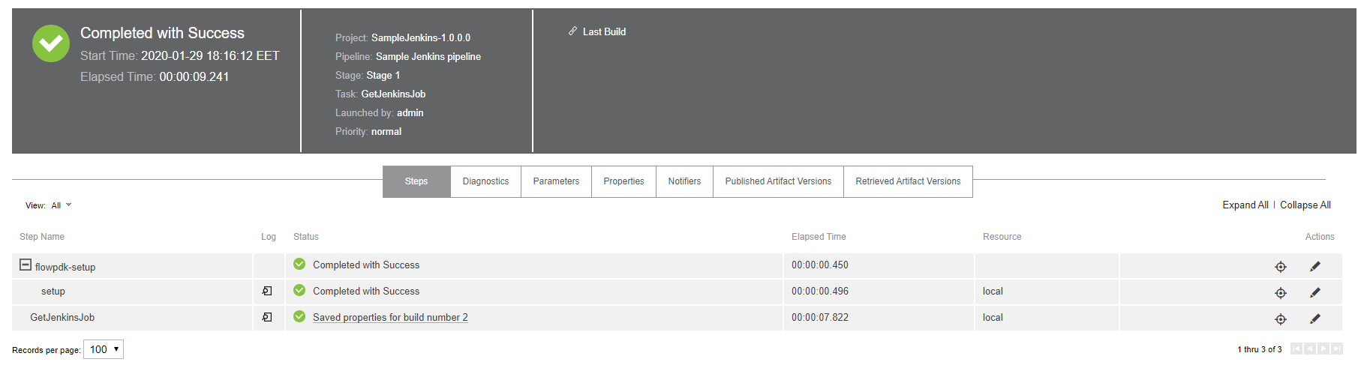Select the setup step row name
Image resolution: width=1361 pixels, height=371 pixels.
tap(53, 291)
